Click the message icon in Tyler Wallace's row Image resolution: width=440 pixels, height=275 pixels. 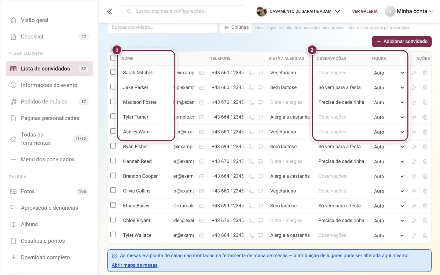click(x=260, y=236)
